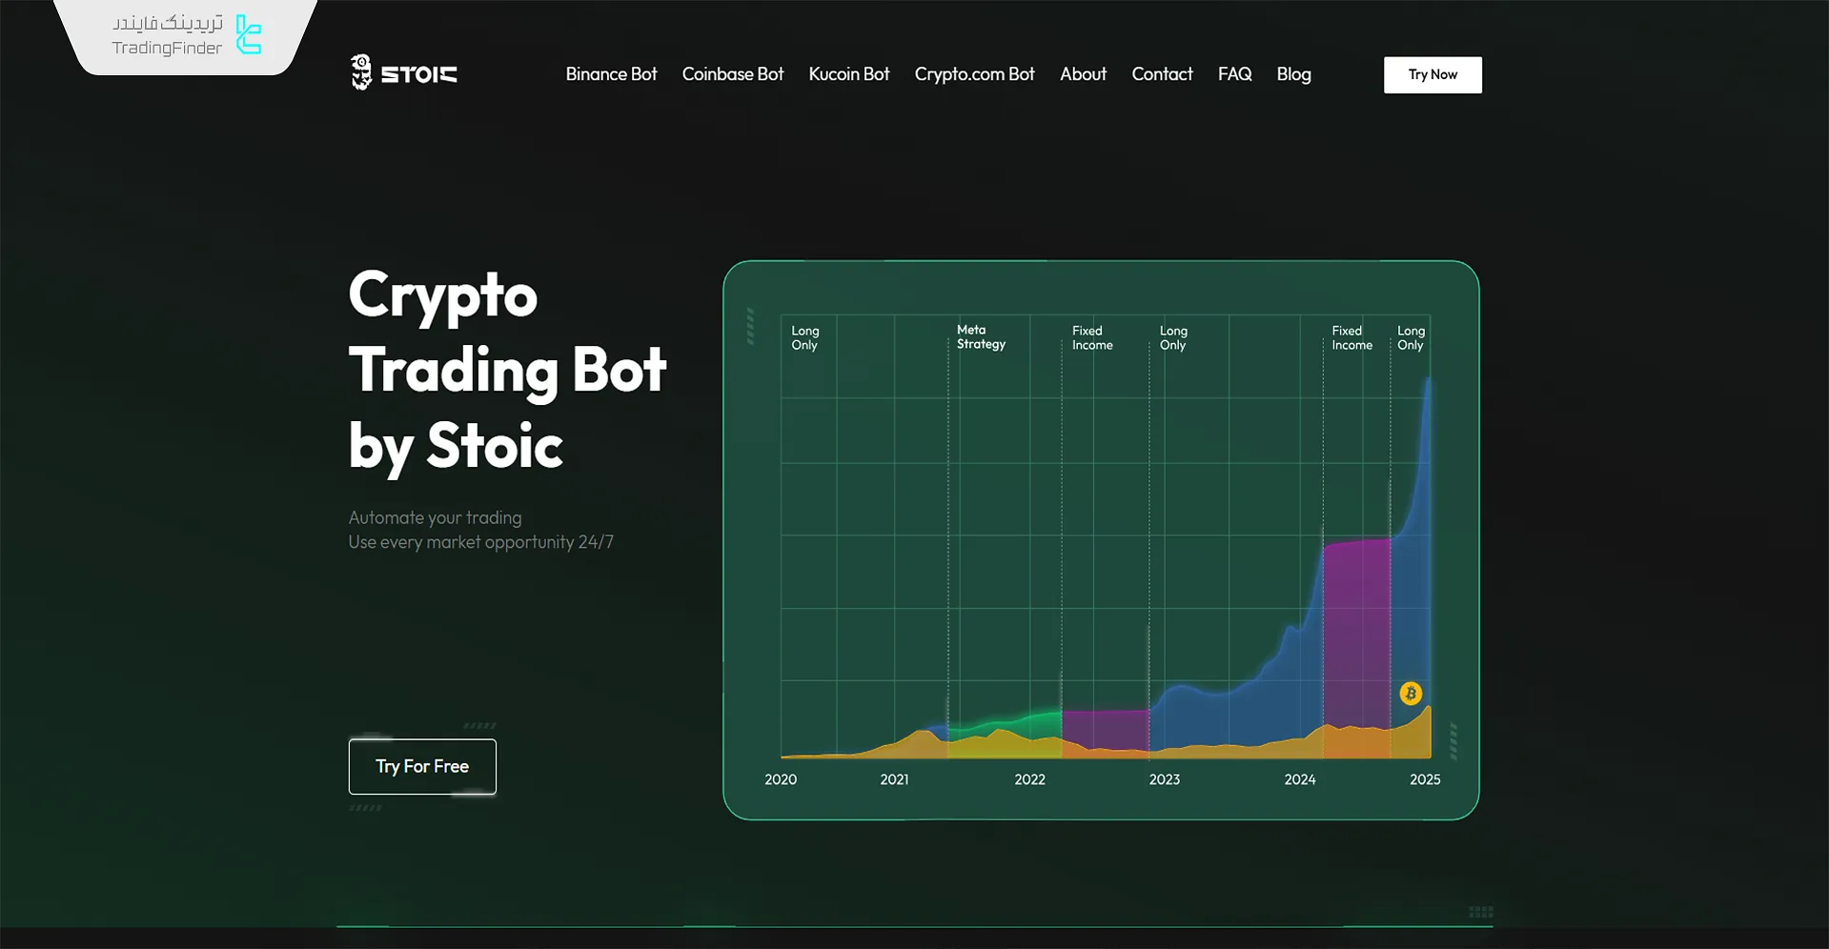
Task: Open the Binance Bot page
Action: point(611,74)
